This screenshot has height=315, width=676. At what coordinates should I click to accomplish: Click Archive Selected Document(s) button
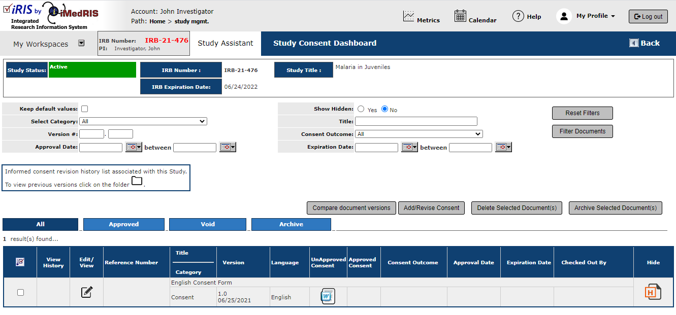pyautogui.click(x=616, y=208)
